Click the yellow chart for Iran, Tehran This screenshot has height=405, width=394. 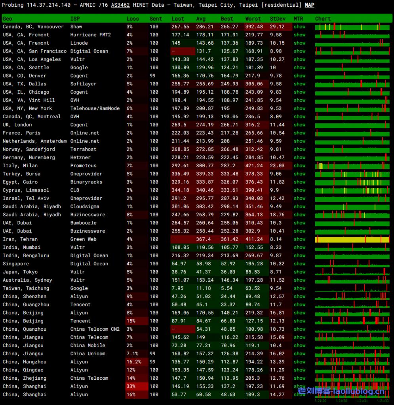(352, 240)
